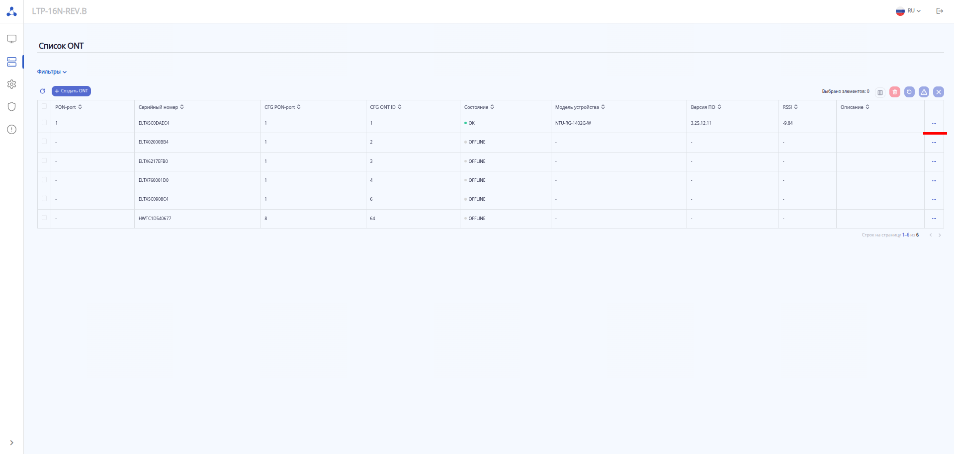Open the three-dot menu for ELTX02000BB4 row

click(934, 143)
